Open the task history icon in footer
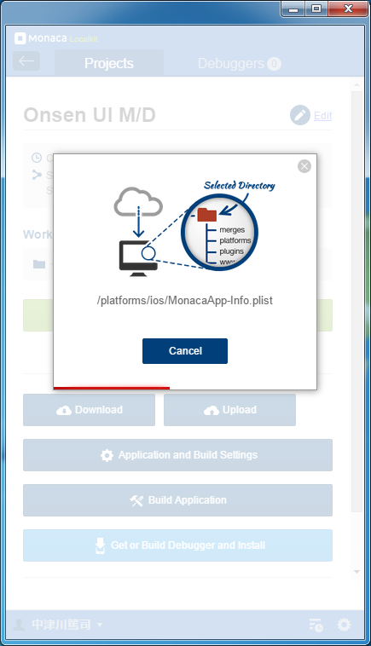Viewport: 371px width, 646px height. (x=316, y=625)
